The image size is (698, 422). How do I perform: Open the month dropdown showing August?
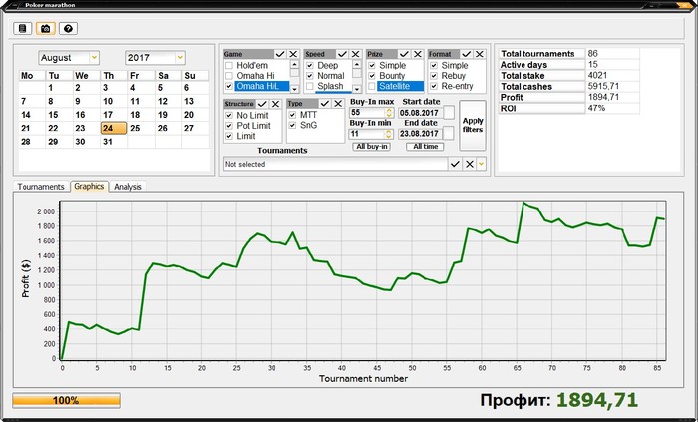click(94, 58)
